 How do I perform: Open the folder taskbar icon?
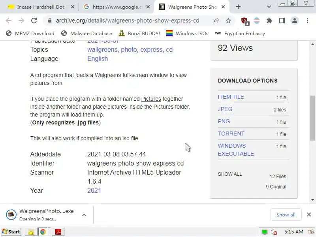point(31,232)
